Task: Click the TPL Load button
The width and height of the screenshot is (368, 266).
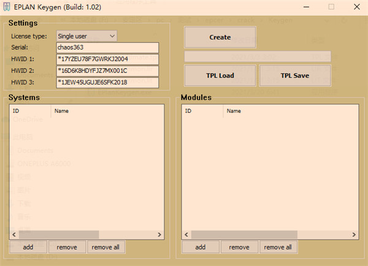Action: point(220,75)
